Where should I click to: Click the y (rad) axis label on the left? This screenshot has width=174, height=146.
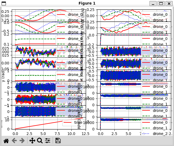(x=3, y=76)
